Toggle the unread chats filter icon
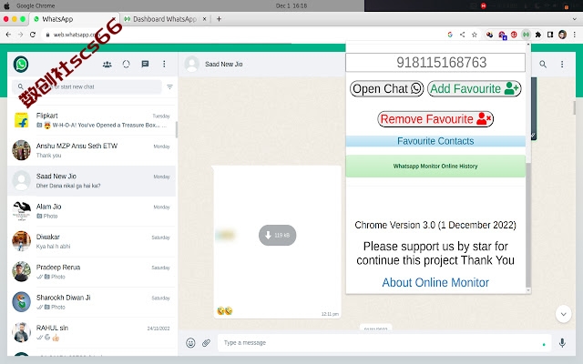Image resolution: width=583 pixels, height=364 pixels. [x=169, y=87]
